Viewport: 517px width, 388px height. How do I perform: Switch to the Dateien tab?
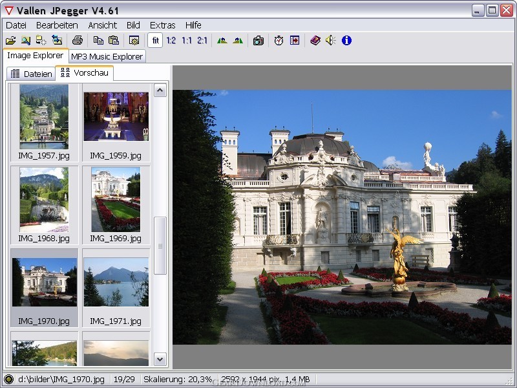coord(31,74)
